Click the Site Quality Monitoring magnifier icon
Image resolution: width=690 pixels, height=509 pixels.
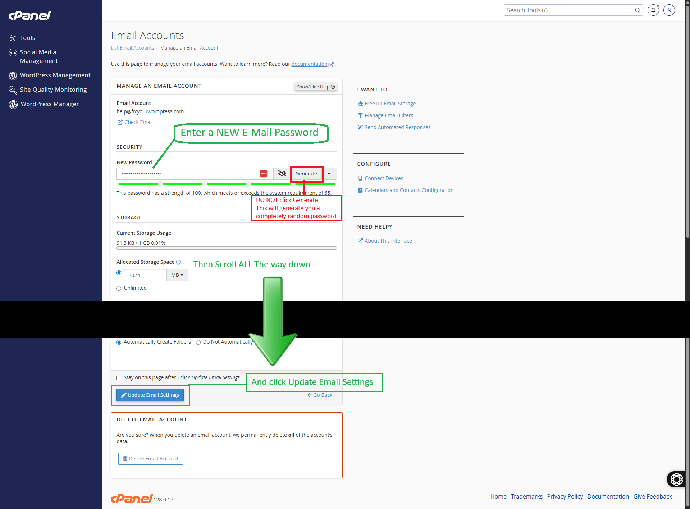coord(13,90)
